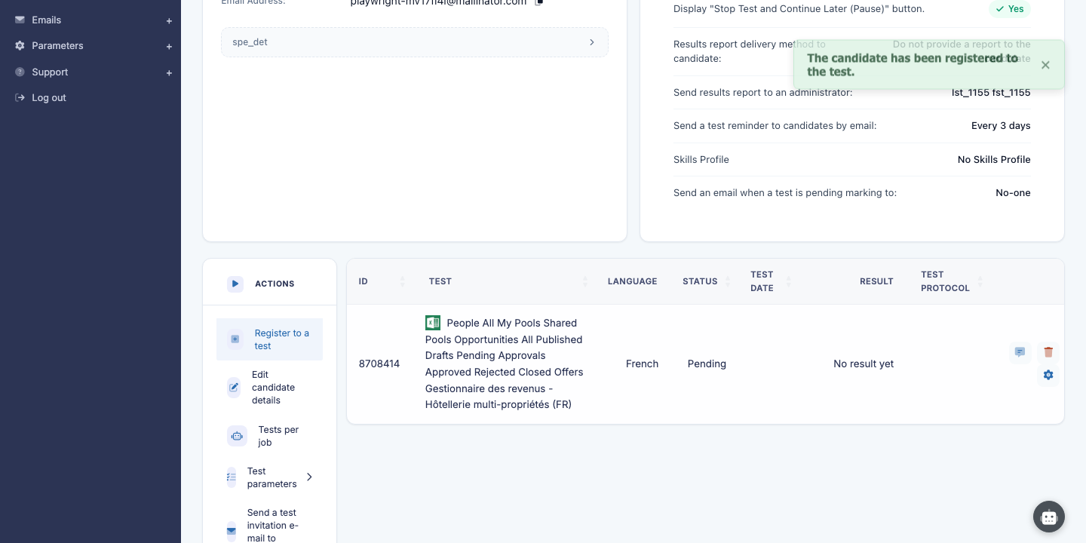Delete test 8708414 with the trash icon
Image resolution: width=1086 pixels, height=543 pixels.
pos(1048,352)
